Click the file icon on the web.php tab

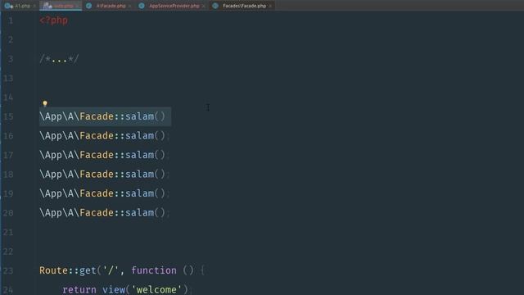point(47,6)
